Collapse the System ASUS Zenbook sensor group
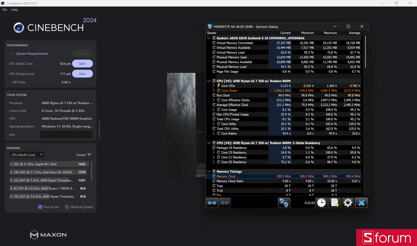Screen dimensions: 417x246 [209, 38]
